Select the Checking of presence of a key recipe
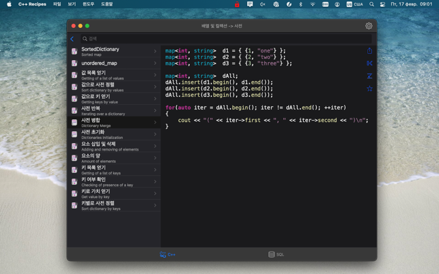The image size is (439, 274). tap(114, 181)
